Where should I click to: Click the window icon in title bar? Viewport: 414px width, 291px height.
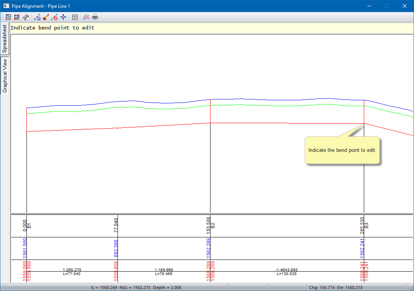point(6,6)
